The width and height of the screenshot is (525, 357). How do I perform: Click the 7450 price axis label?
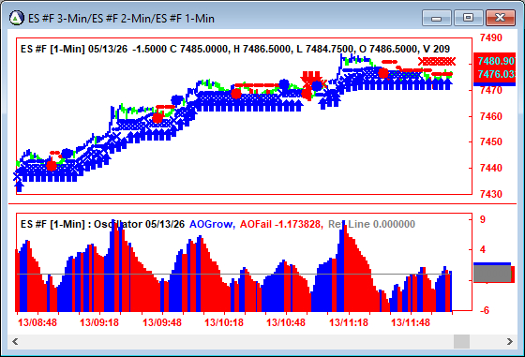(491, 141)
